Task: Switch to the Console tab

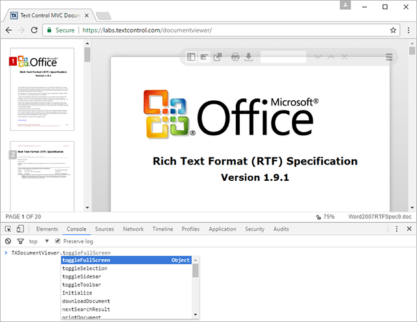Action: 76,229
